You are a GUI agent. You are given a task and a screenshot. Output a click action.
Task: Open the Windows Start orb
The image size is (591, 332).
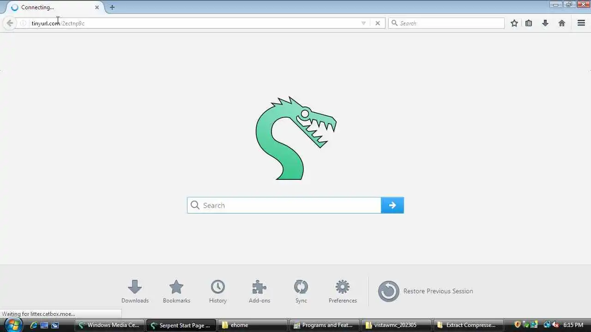13,325
